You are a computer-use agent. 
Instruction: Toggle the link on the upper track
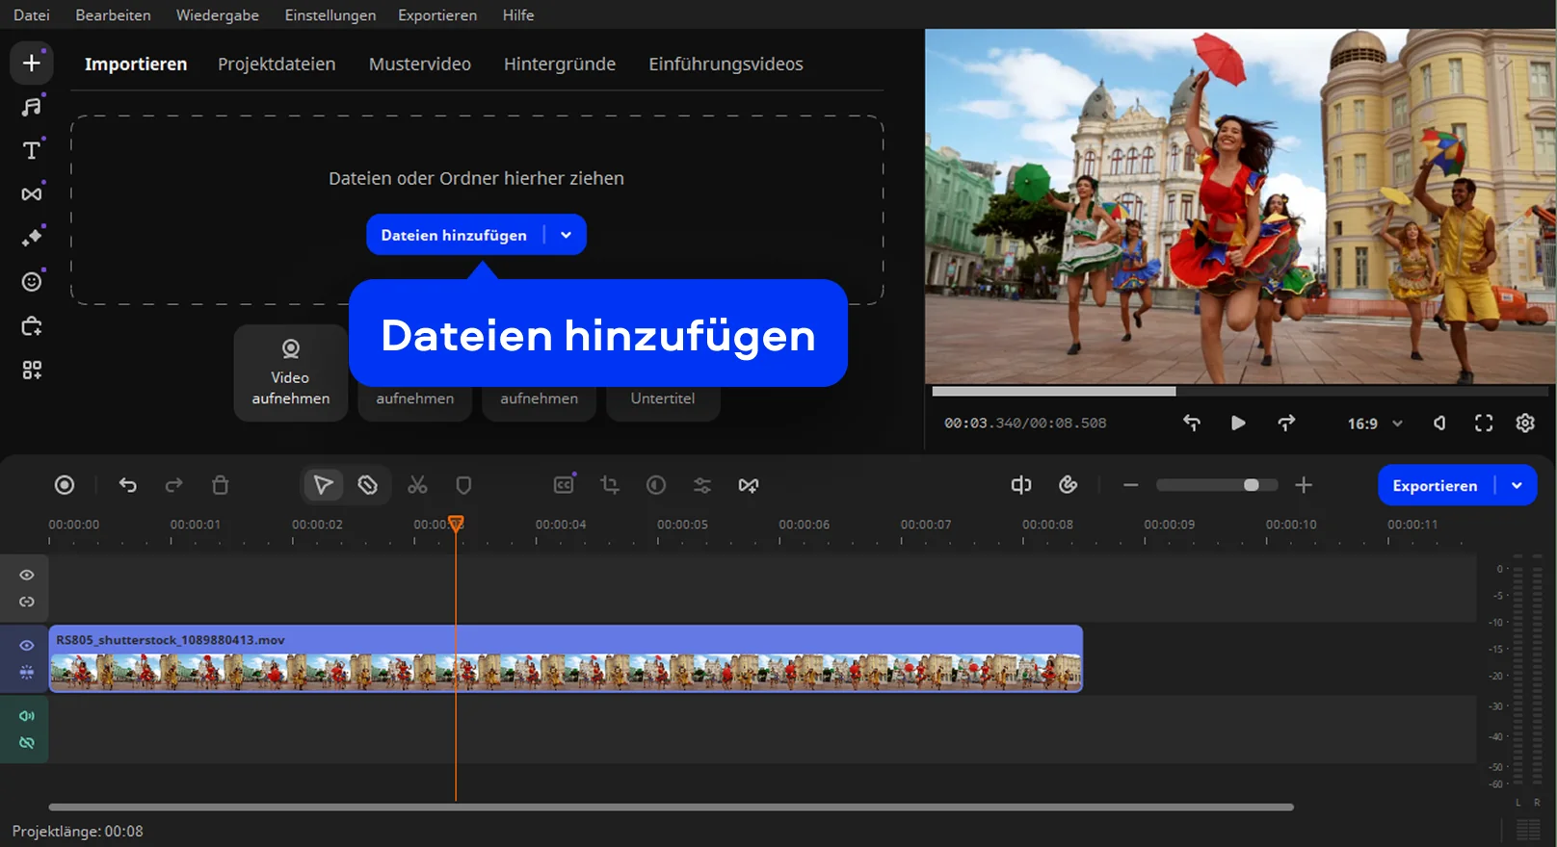click(x=27, y=602)
